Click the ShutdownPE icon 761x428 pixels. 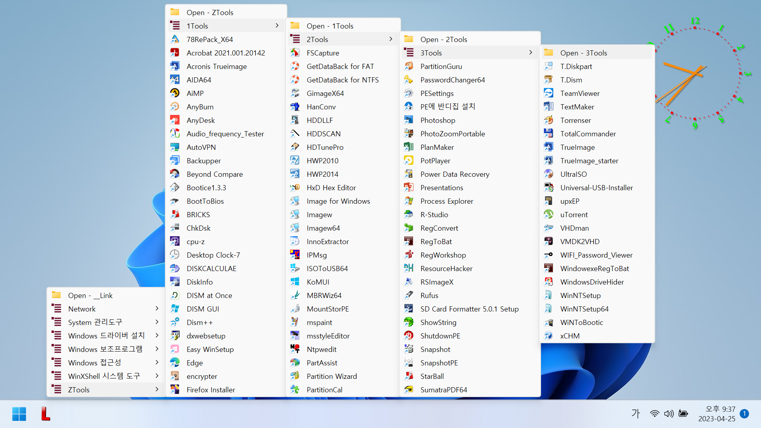click(x=409, y=336)
